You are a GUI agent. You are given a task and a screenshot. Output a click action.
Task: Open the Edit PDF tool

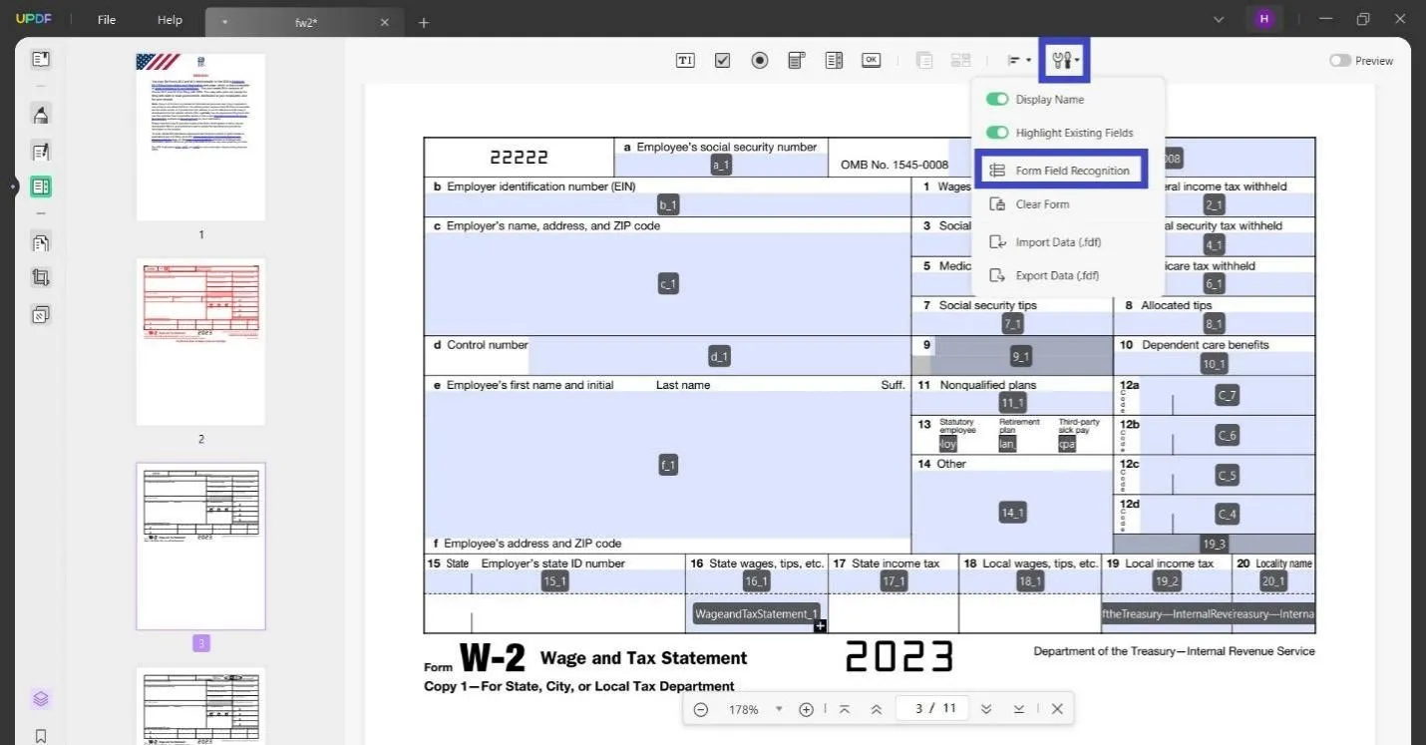(x=41, y=152)
